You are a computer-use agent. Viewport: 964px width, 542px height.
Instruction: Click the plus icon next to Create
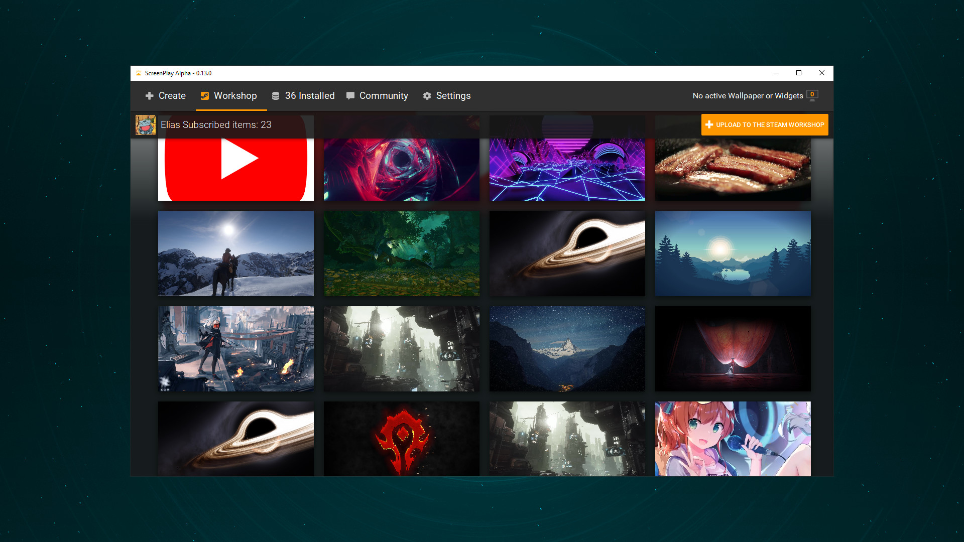coord(150,95)
